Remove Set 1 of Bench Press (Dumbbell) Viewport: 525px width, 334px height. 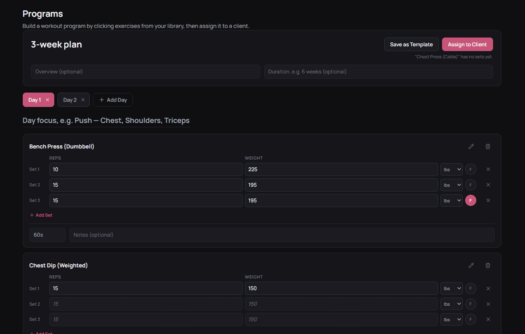coord(488,169)
